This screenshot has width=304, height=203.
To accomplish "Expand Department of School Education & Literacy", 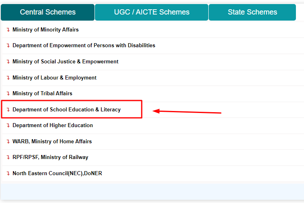I will pos(67,109).
